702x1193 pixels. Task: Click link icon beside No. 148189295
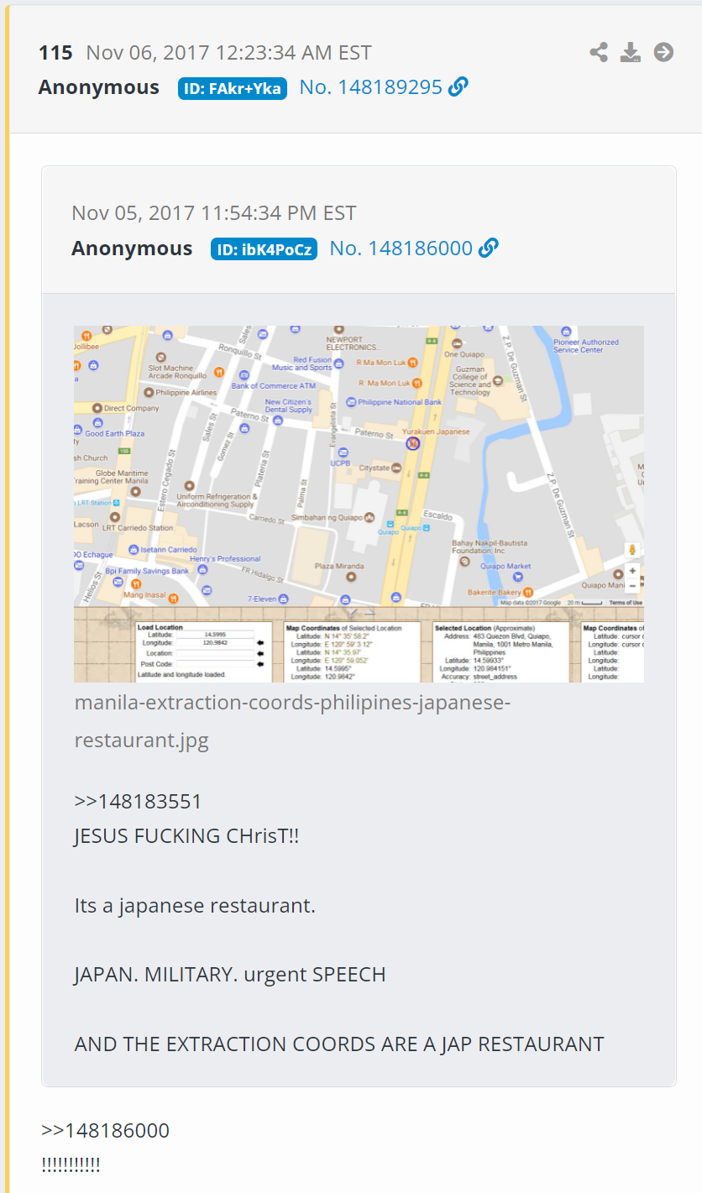point(458,86)
